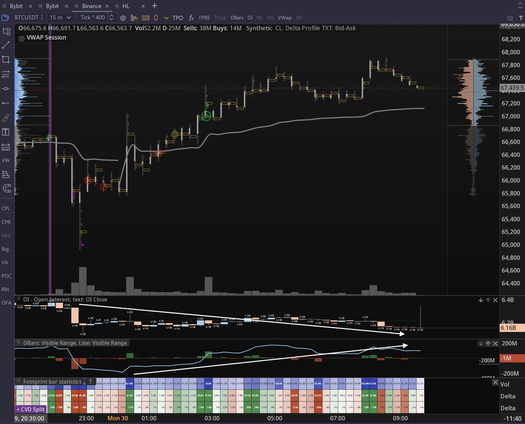The image size is (525, 424).
Task: Close the Footprint bar statistics panel
Action: 495,382
